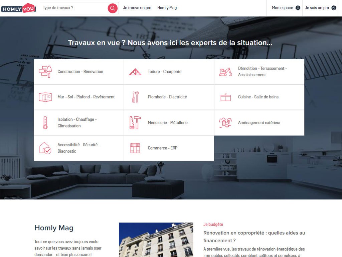The width and height of the screenshot is (342, 257).
Task: Click the roof truss Toiture icon
Action: (x=135, y=72)
